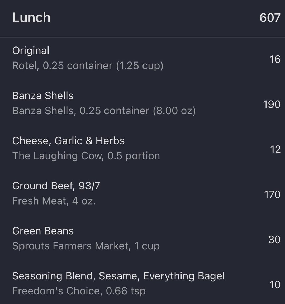The height and width of the screenshot is (304, 285).
Task: Tap the 190 calorie value
Action: point(272,104)
